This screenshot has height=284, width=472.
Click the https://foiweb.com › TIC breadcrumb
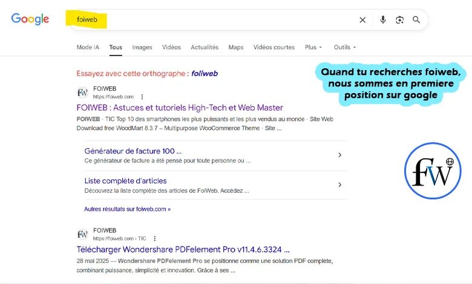tap(119, 239)
